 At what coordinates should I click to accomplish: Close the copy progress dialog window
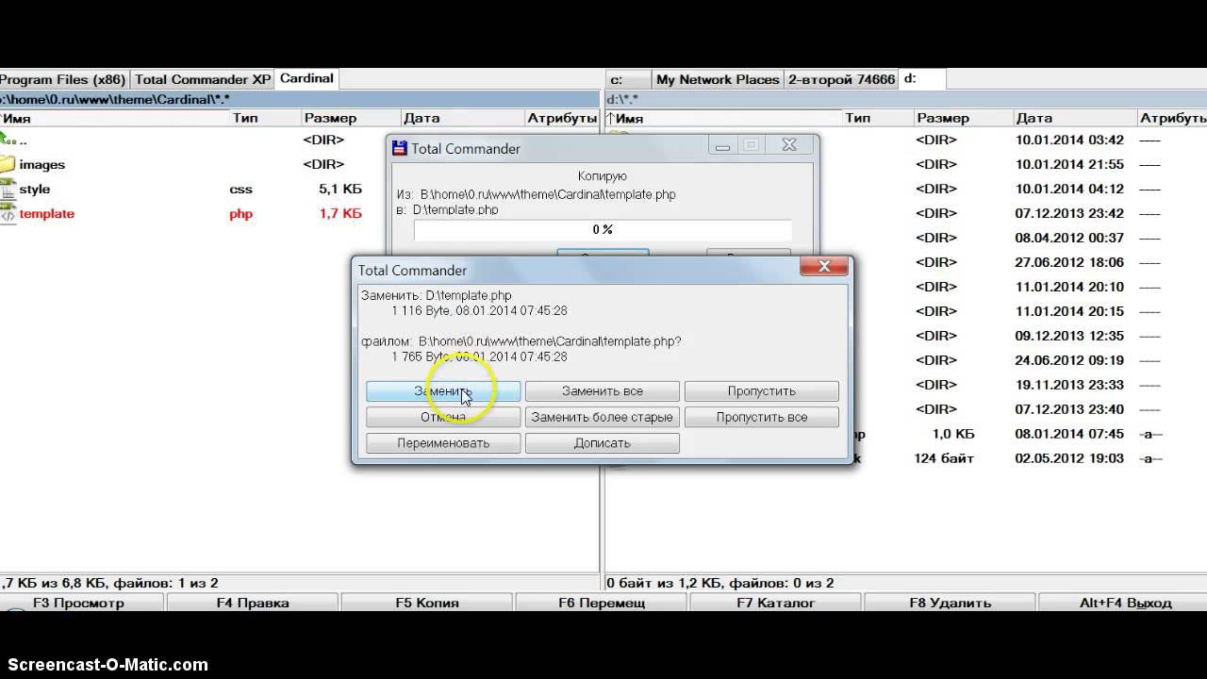790,145
